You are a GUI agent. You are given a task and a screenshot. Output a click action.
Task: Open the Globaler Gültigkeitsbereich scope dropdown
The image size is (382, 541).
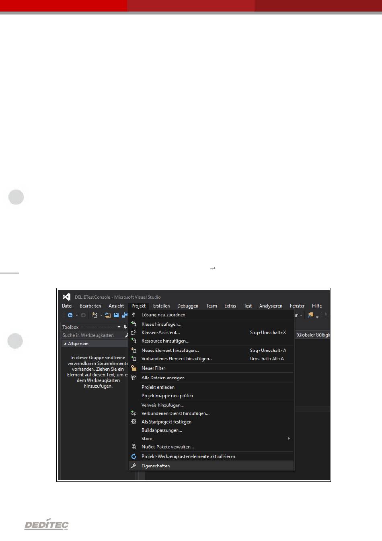(x=312, y=335)
